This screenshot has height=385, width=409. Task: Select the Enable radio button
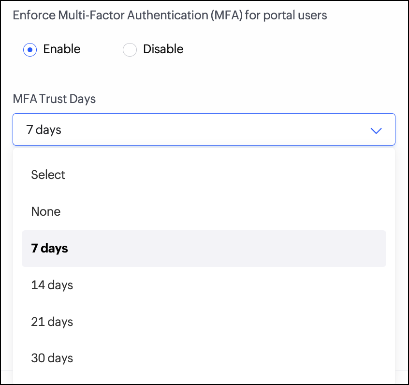coord(30,50)
